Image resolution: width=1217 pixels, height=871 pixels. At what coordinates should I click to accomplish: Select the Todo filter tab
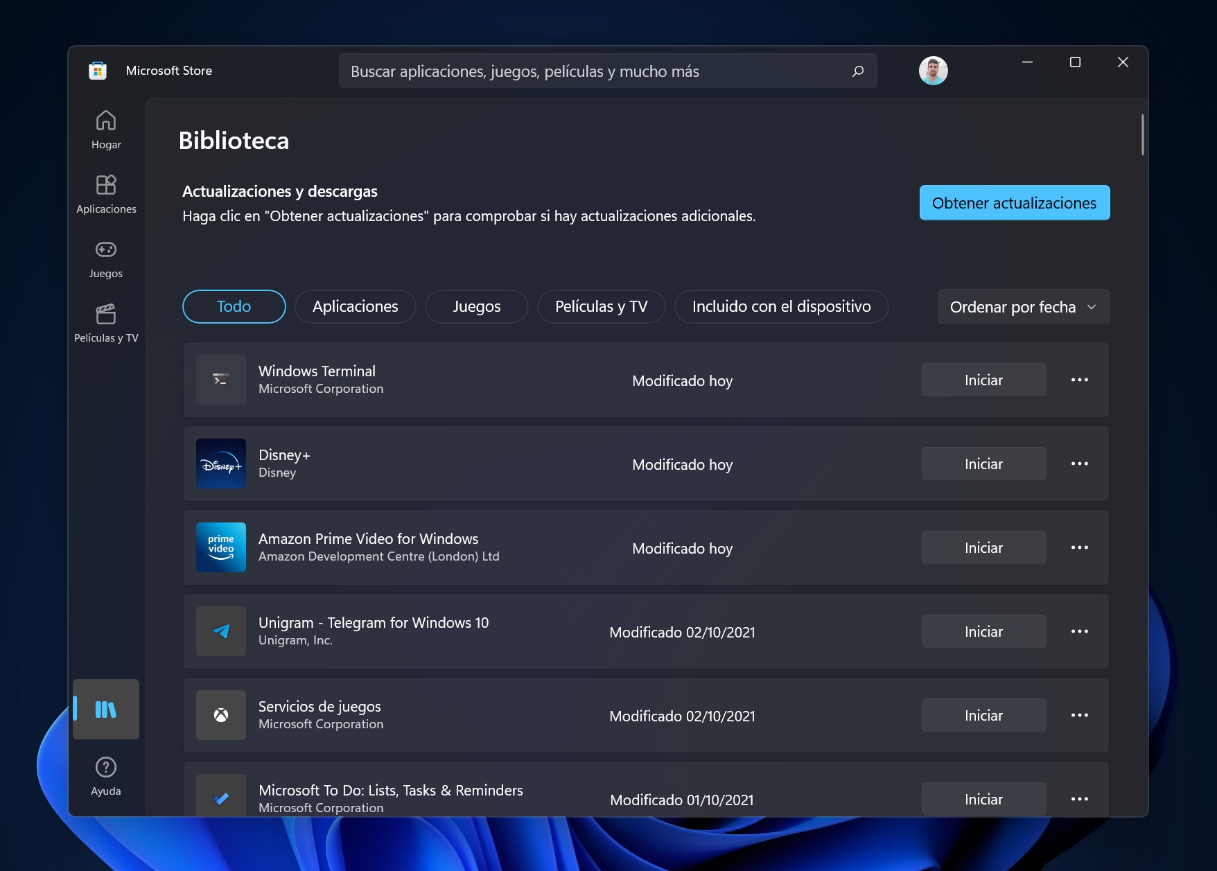(x=234, y=306)
